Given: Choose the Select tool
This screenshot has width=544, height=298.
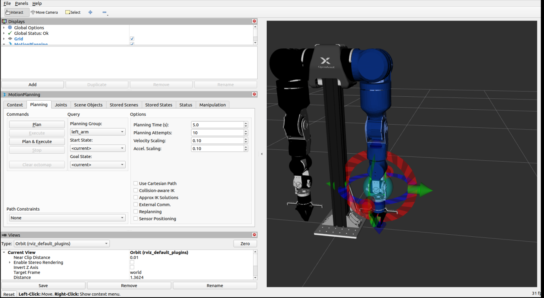Looking at the screenshot, I should [x=73, y=12].
